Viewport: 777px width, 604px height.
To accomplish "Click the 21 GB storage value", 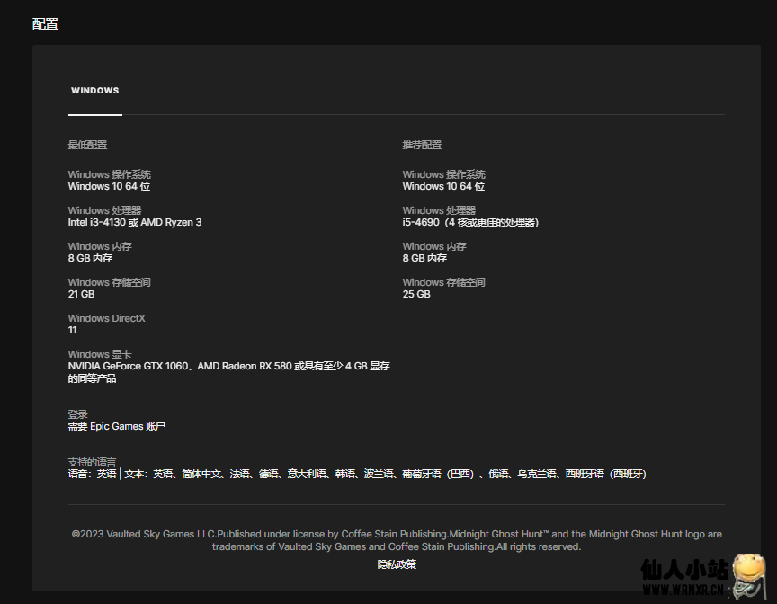I will point(81,294).
